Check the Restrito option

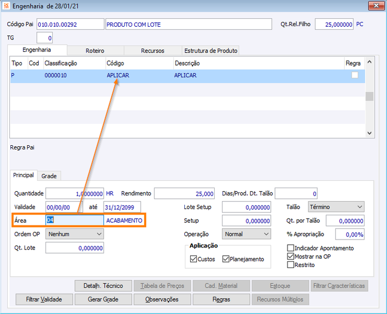(x=291, y=265)
